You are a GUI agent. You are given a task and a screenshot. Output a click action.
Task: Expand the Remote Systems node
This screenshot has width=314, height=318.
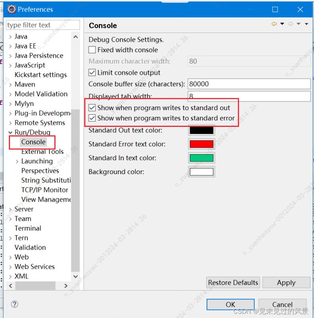pyautogui.click(x=10, y=123)
